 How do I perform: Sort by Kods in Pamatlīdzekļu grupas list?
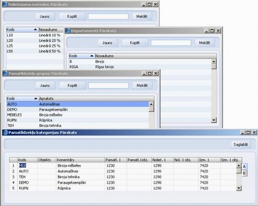[x=22, y=98]
